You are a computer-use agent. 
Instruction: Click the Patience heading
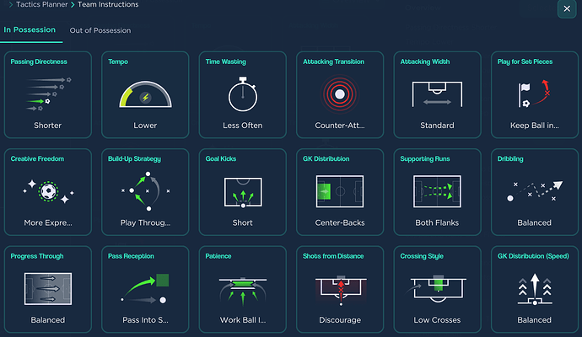(218, 256)
